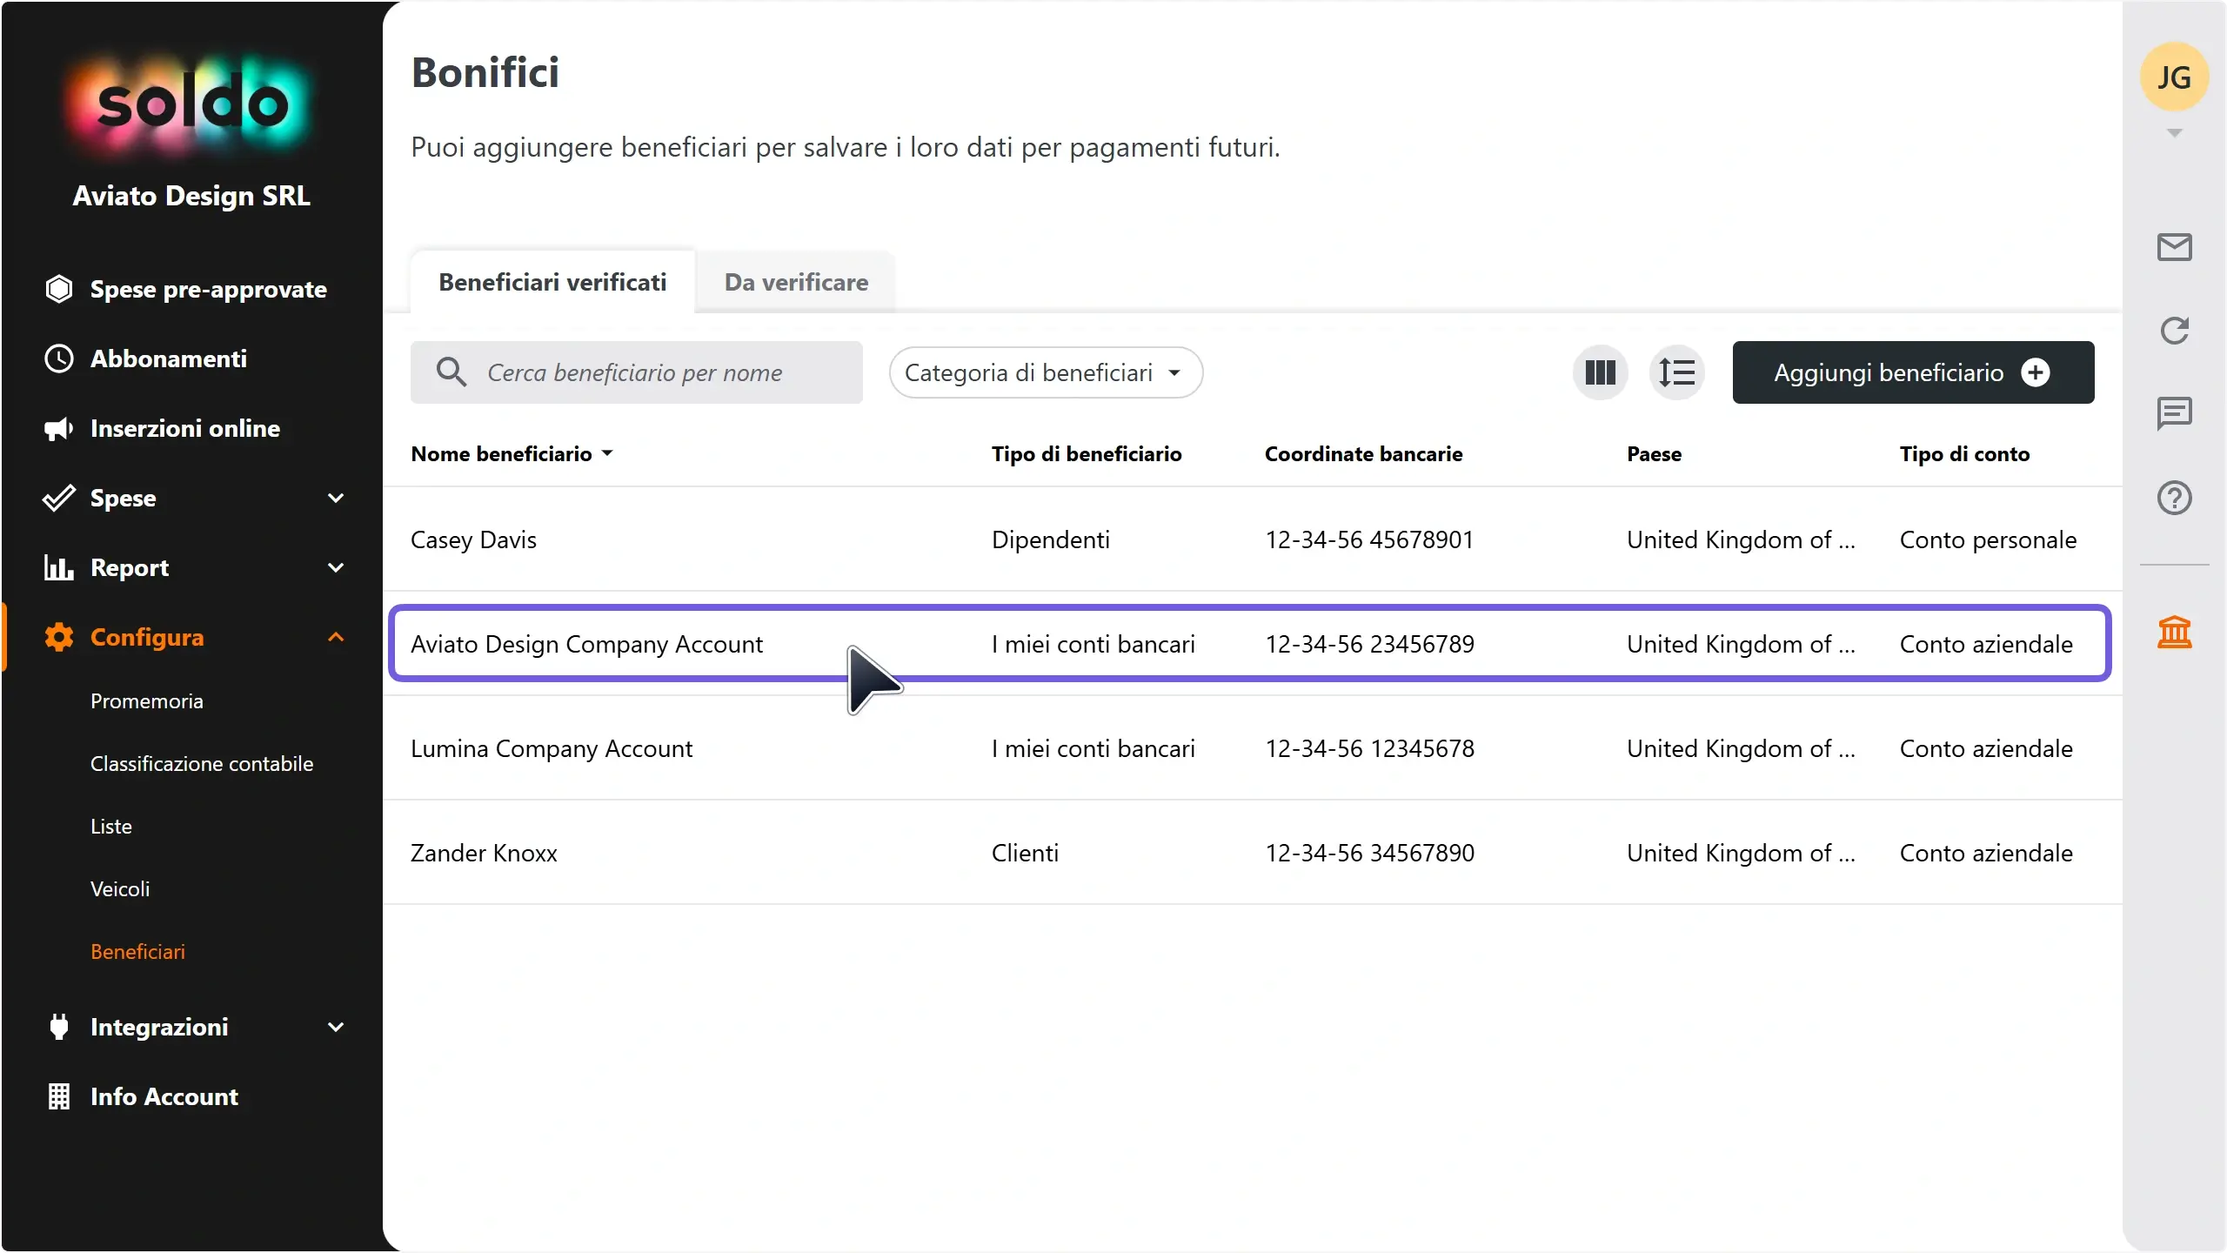Viewport: 2227px width, 1253px height.
Task: Expand the Spese menu chevron
Action: pos(336,498)
